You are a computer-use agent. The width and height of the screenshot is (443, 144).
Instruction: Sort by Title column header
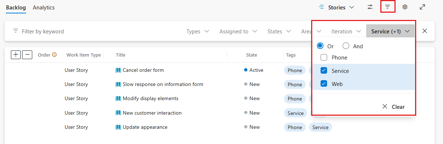click(x=121, y=55)
